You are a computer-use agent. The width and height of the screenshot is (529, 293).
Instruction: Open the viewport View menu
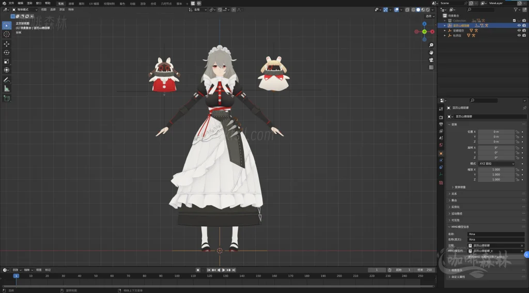pos(44,10)
